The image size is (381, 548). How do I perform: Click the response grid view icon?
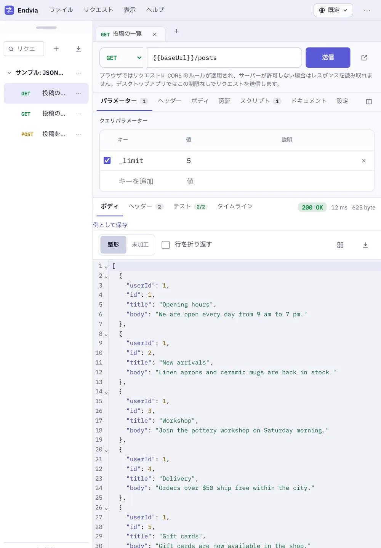pyautogui.click(x=340, y=245)
